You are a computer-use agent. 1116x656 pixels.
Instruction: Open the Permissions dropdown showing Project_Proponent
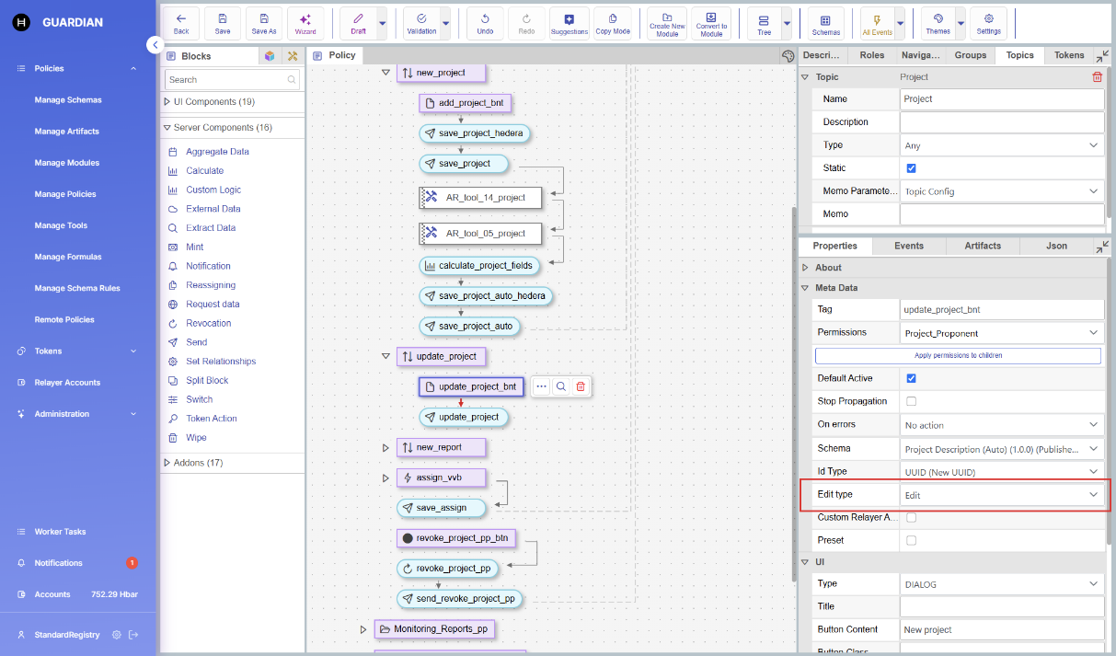1001,333
